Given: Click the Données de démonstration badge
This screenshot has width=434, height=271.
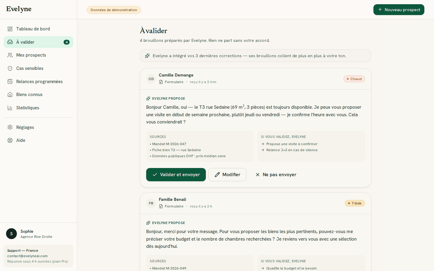Looking at the screenshot, I should 114,10.
